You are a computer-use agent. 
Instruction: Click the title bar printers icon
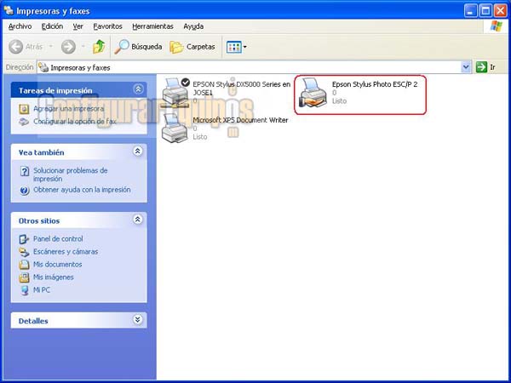9,10
